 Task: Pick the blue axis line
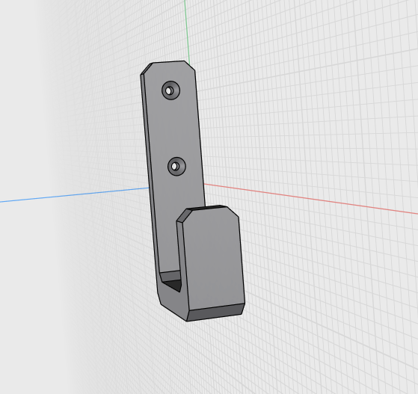point(74,195)
